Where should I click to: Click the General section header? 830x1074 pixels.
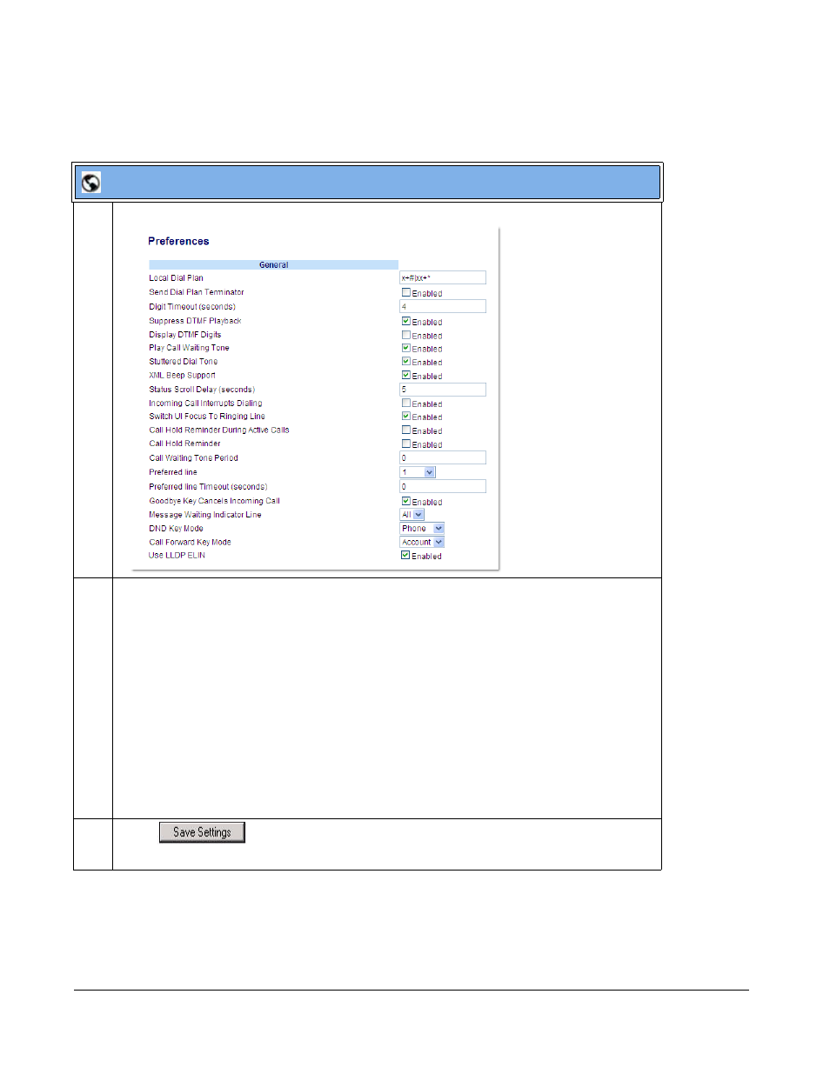273,264
